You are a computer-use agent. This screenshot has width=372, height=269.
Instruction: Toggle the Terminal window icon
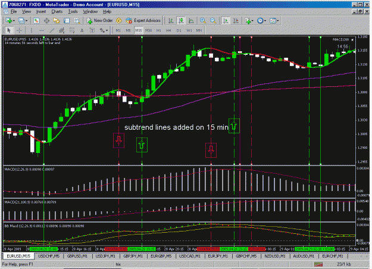click(67, 21)
